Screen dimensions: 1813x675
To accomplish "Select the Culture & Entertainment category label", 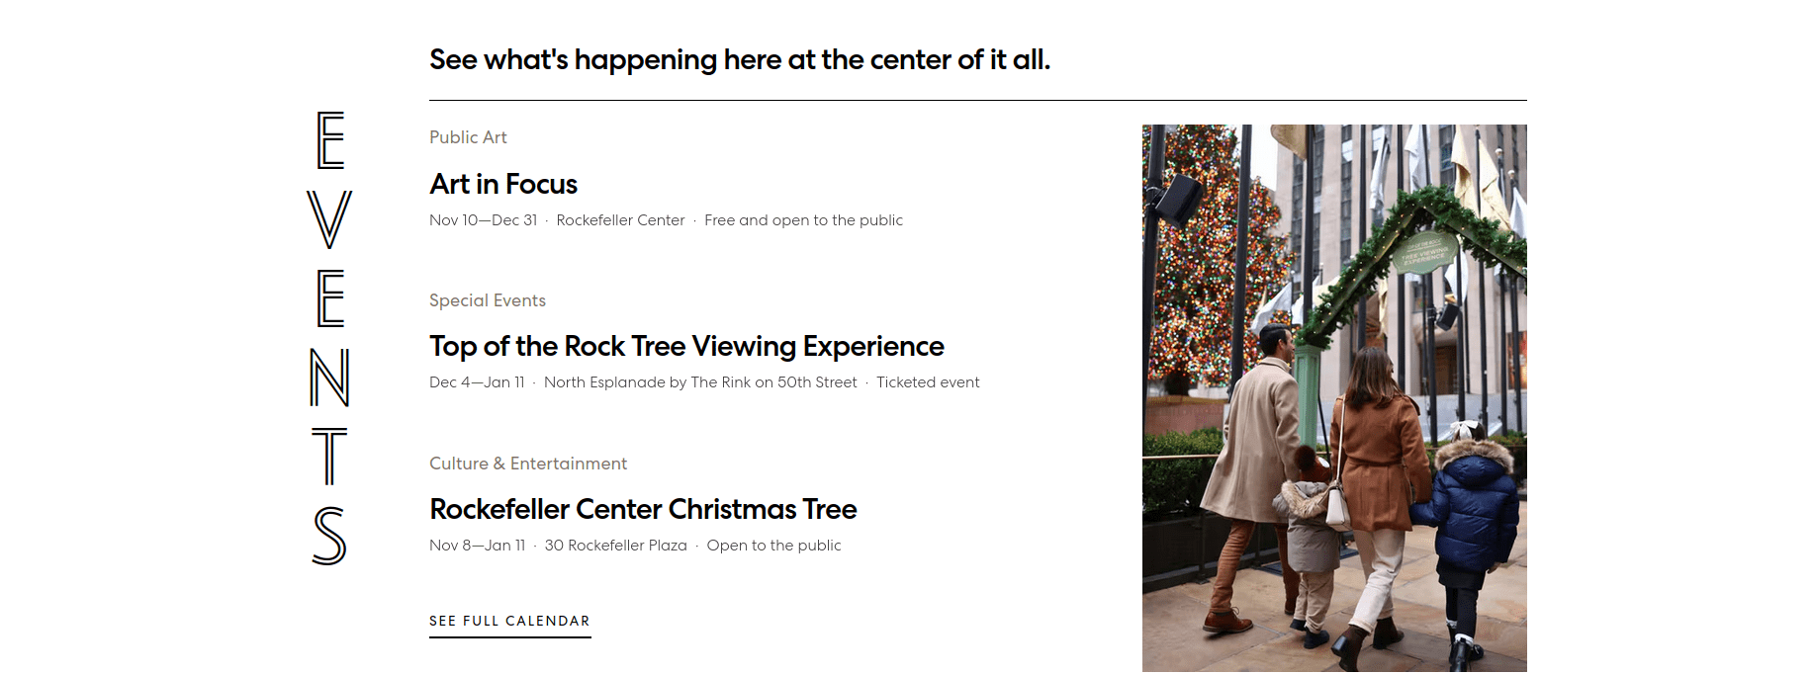I will click(x=528, y=464).
